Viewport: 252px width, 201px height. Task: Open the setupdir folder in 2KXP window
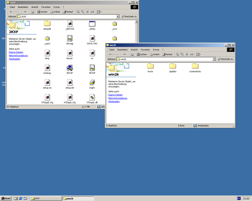click(47, 24)
